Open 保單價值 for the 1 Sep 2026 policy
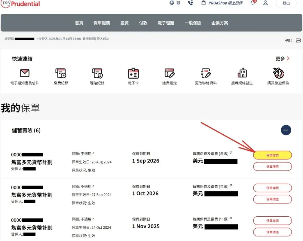303x241 pixels. click(x=272, y=167)
